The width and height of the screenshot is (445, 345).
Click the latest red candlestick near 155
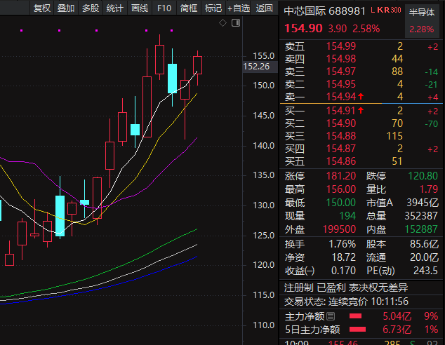(x=197, y=65)
